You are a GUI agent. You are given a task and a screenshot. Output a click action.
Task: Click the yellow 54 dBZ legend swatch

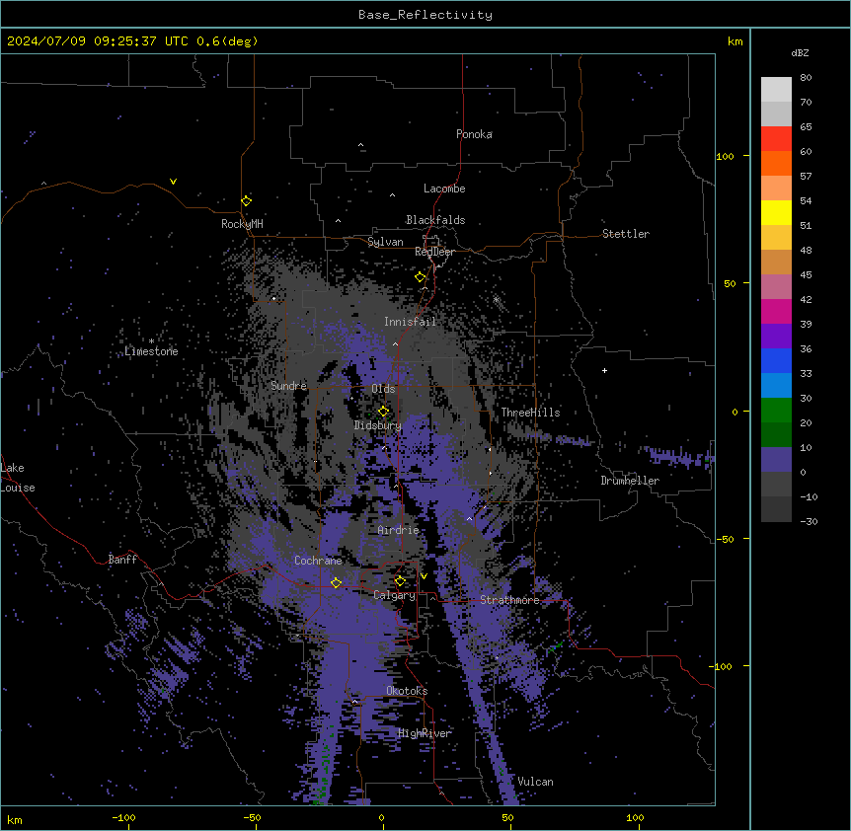coord(776,212)
